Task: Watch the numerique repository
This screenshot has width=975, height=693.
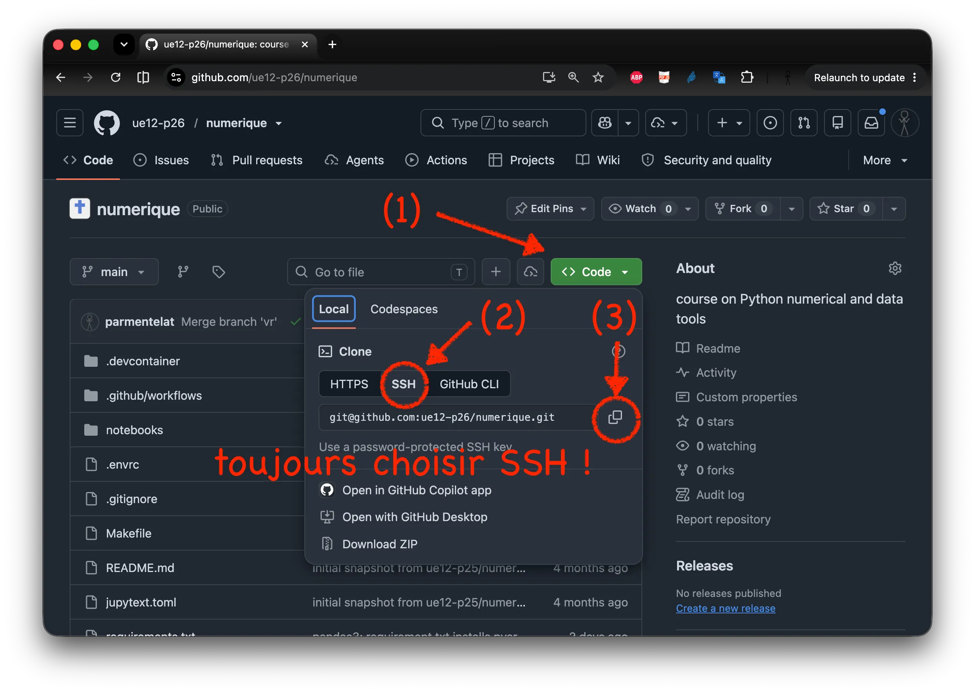Action: pyautogui.click(x=649, y=208)
